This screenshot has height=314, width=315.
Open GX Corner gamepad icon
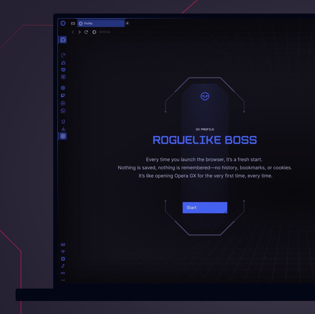coord(73,24)
